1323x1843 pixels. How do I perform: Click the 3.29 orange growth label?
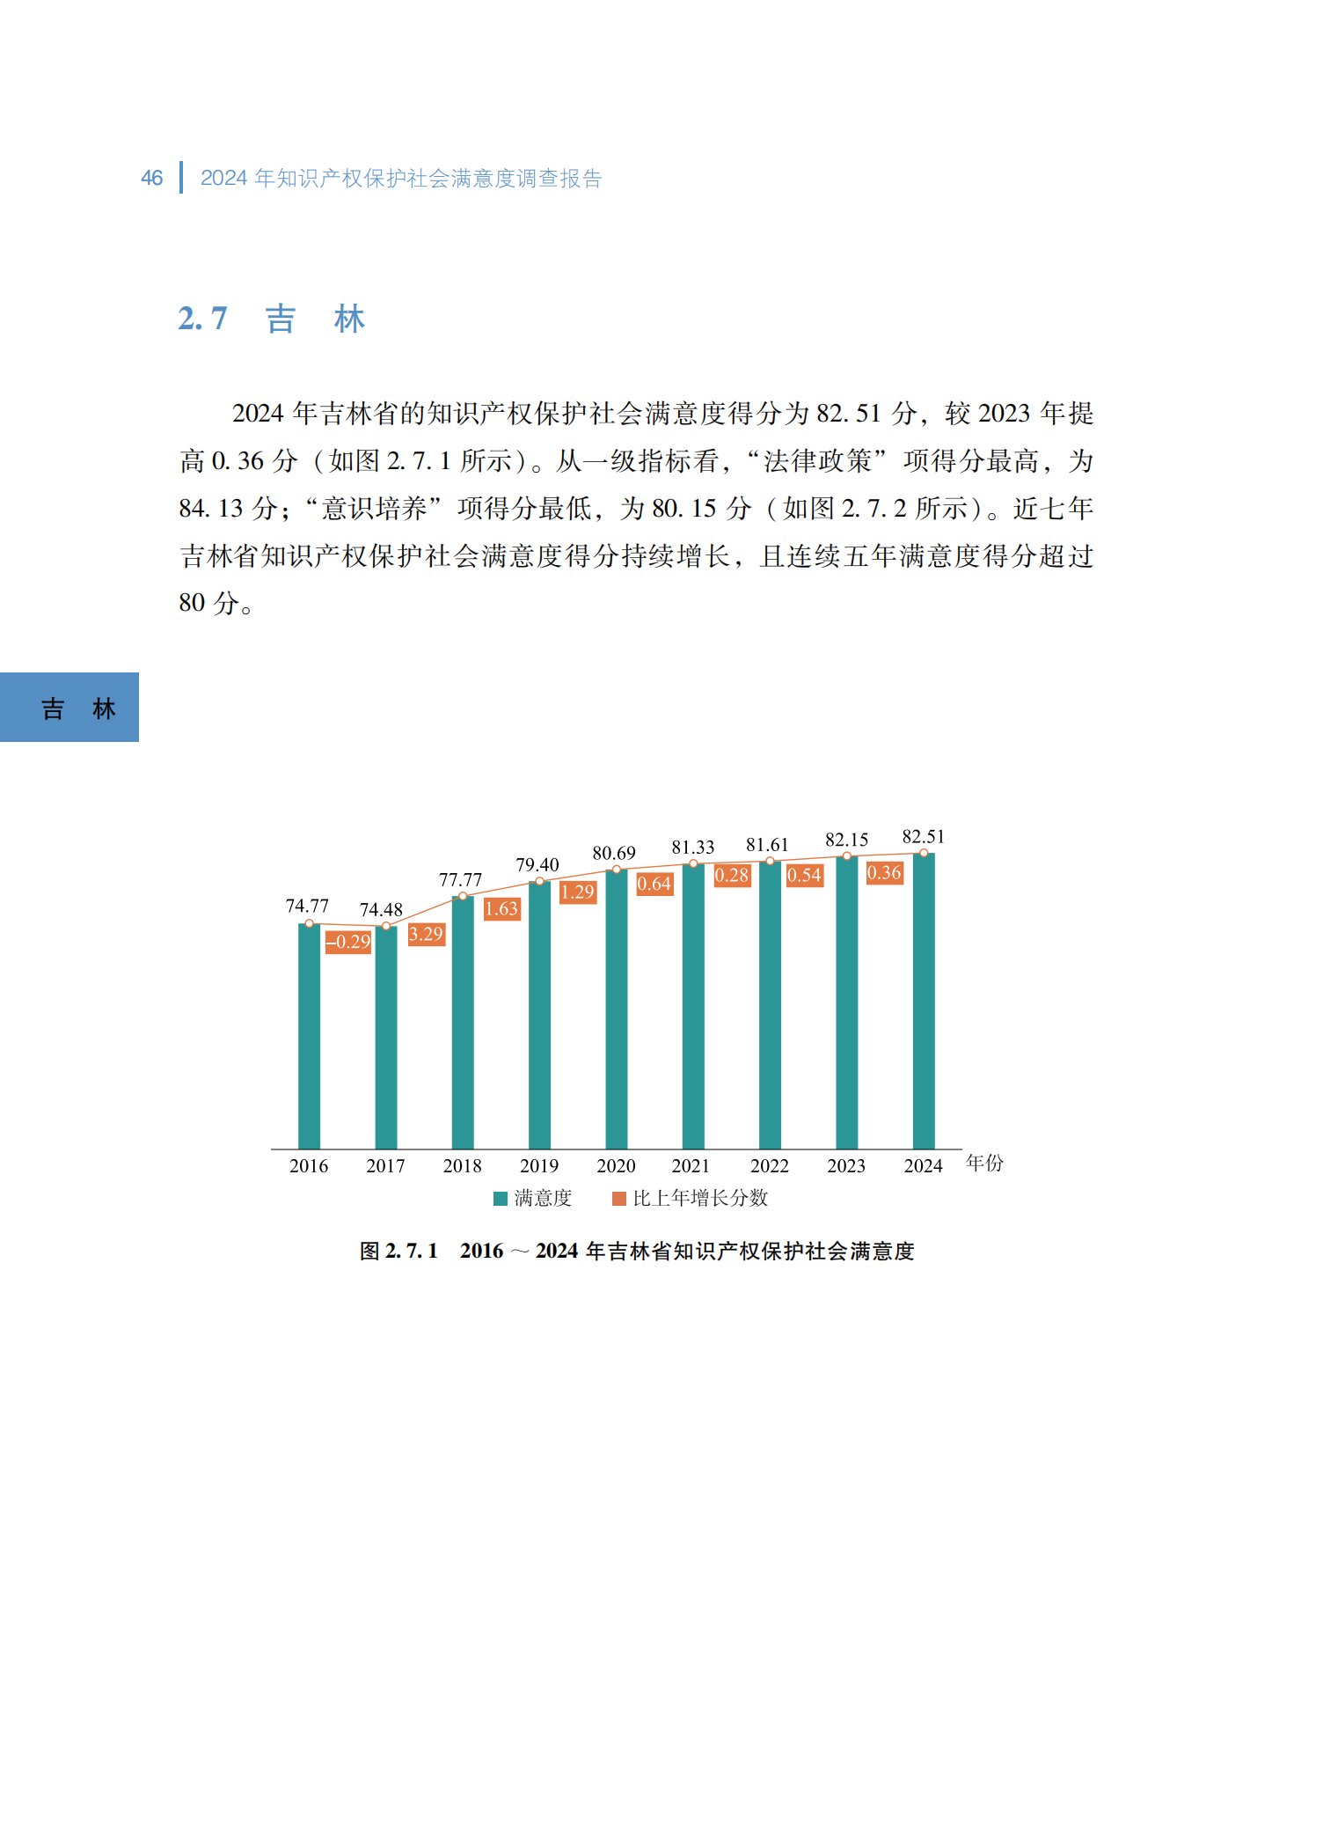click(x=426, y=934)
